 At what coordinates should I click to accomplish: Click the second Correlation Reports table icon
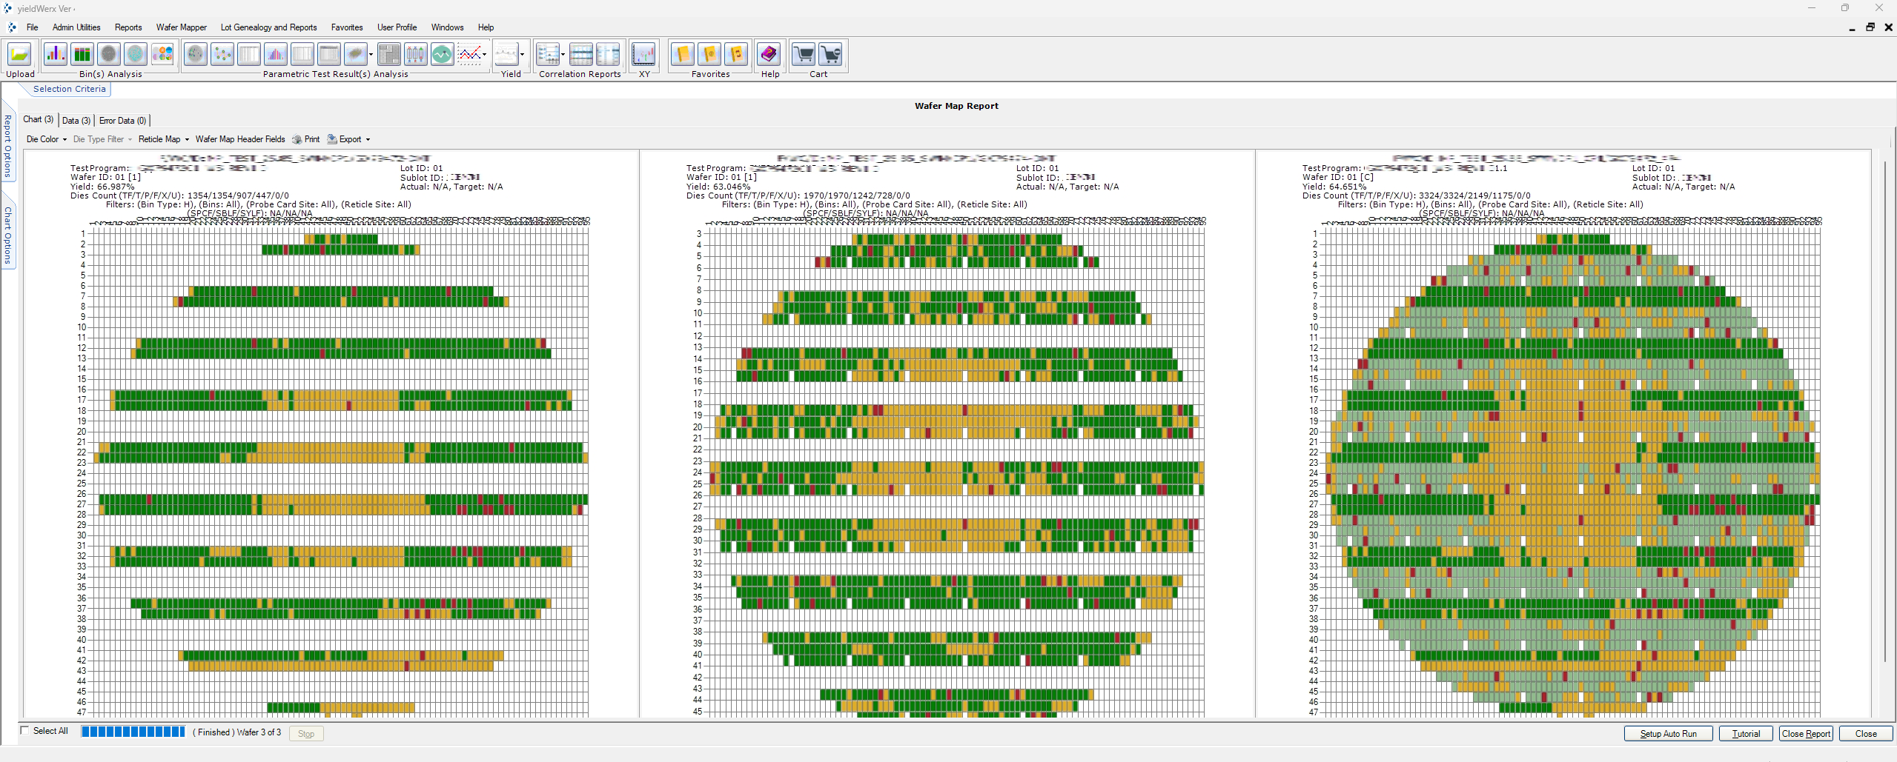pos(581,54)
